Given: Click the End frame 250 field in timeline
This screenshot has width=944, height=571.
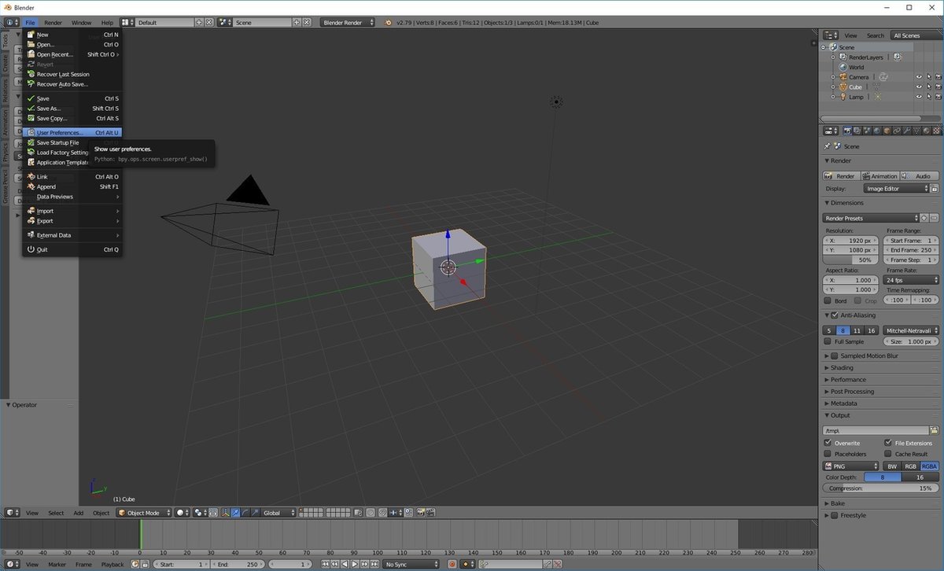Looking at the screenshot, I should coord(238,564).
